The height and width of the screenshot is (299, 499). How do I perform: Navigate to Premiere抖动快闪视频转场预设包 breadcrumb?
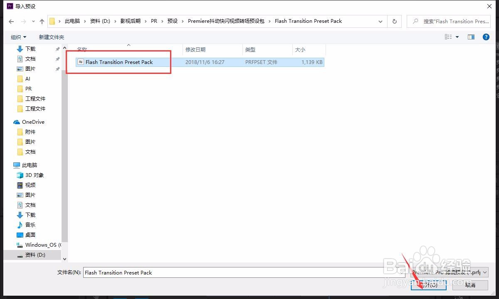click(x=226, y=21)
